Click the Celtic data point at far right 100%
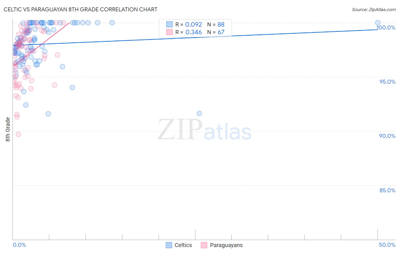 coord(378,23)
